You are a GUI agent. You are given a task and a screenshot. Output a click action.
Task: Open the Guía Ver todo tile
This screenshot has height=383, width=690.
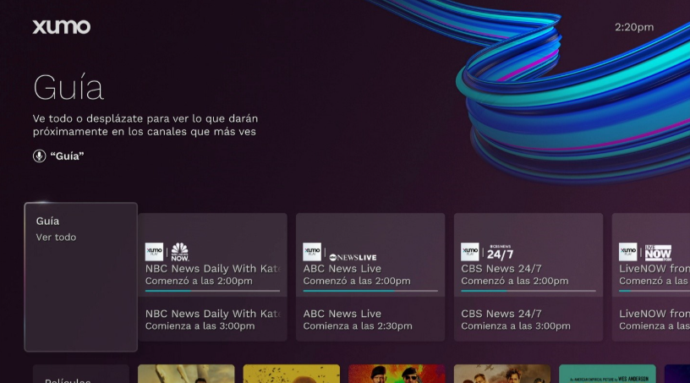point(81,277)
